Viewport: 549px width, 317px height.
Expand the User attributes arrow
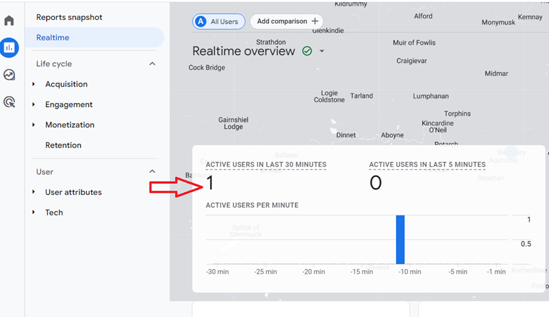click(x=34, y=191)
